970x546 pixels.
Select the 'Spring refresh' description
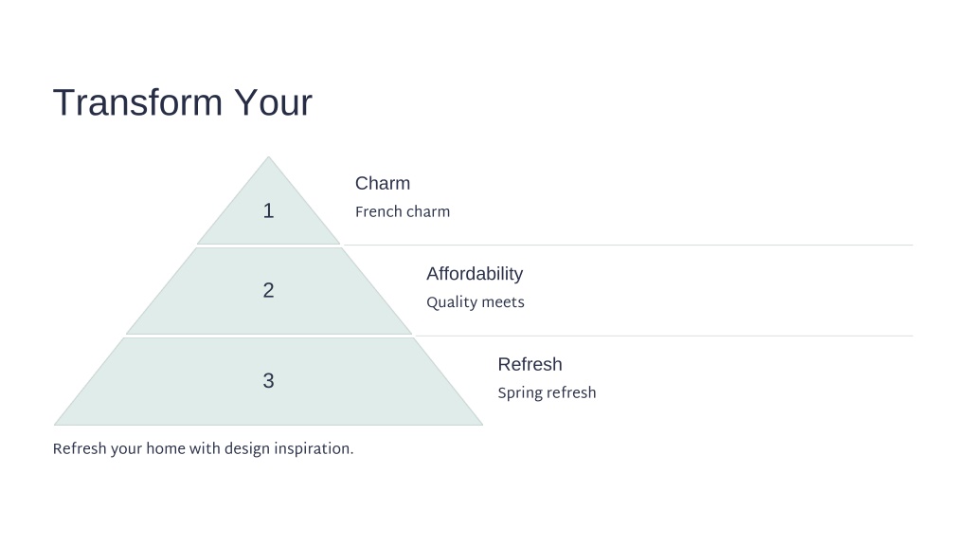(x=547, y=393)
